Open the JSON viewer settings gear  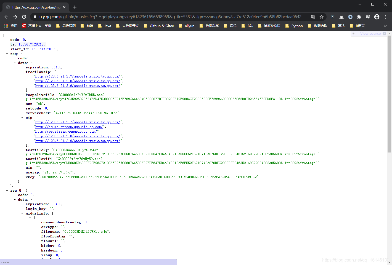384,34
